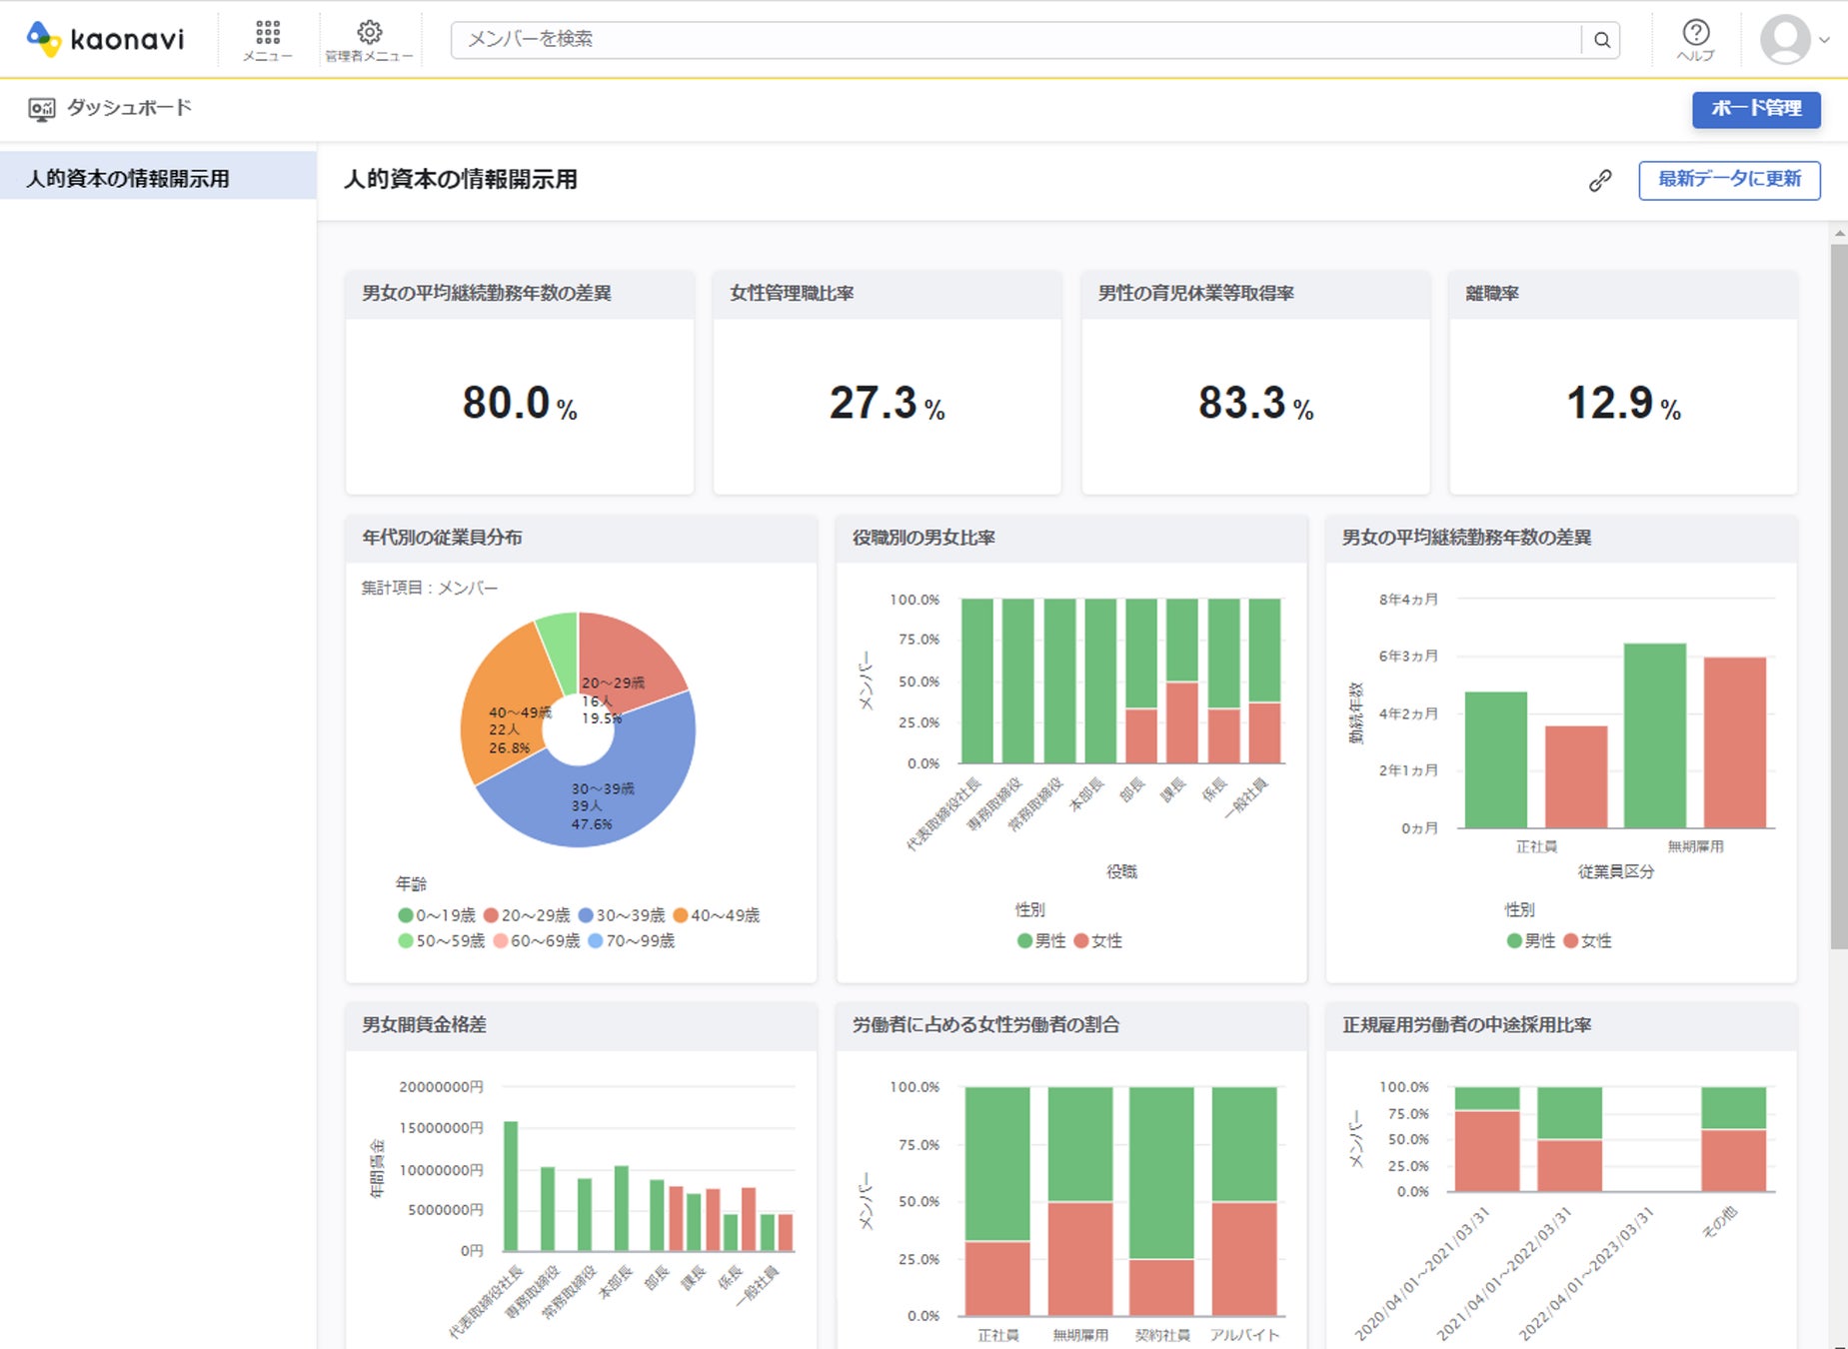This screenshot has height=1349, width=1848.
Task: Click the ボード管理 button
Action: (1755, 109)
